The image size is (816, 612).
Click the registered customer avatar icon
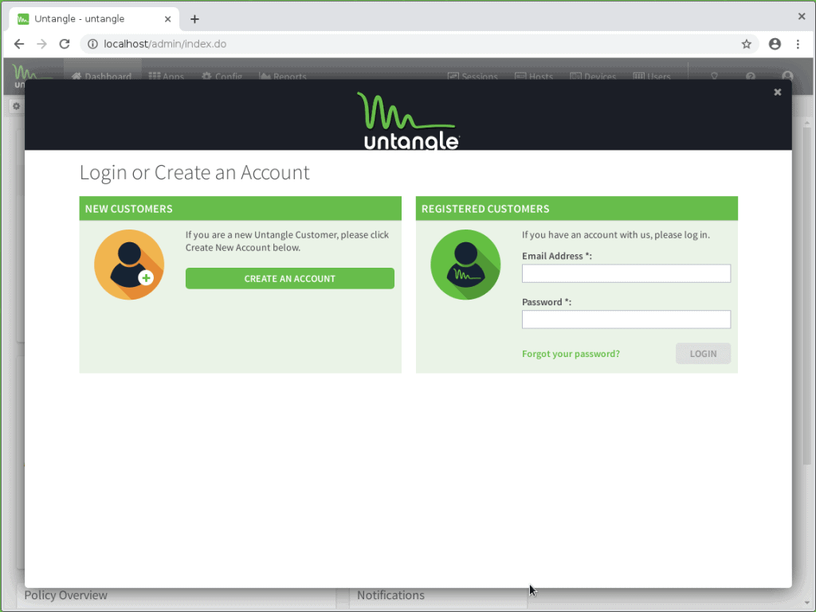coord(465,265)
